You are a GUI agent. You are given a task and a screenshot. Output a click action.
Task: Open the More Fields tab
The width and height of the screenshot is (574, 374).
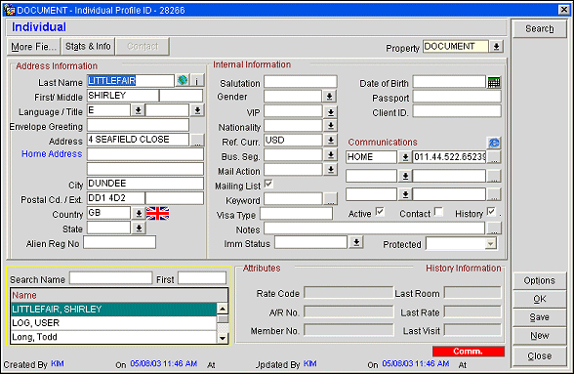[x=33, y=47]
